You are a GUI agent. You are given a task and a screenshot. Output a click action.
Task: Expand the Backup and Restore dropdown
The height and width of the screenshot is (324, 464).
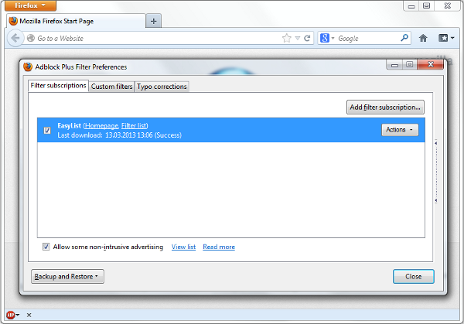click(67, 276)
